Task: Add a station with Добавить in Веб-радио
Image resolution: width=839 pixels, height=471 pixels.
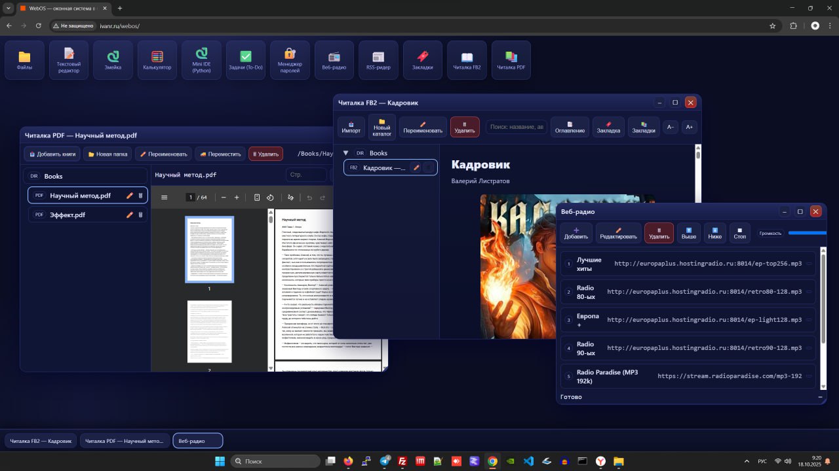Action: pyautogui.click(x=576, y=233)
